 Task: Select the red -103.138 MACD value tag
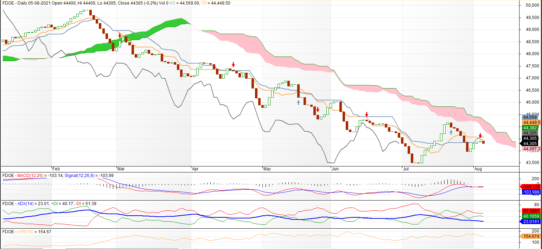(x=531, y=186)
